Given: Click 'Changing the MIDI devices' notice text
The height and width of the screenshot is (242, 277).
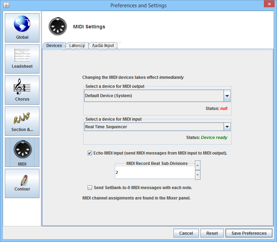Looking at the screenshot, I should coord(133,77).
